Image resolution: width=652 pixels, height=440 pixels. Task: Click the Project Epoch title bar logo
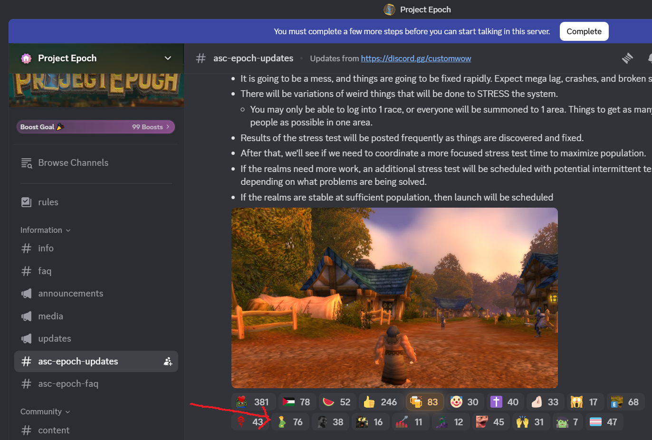pyautogui.click(x=389, y=10)
